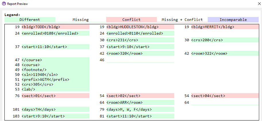Viewport: 262px width, 121px height.
Task: Click the Missing legend label
Action: coord(80,20)
